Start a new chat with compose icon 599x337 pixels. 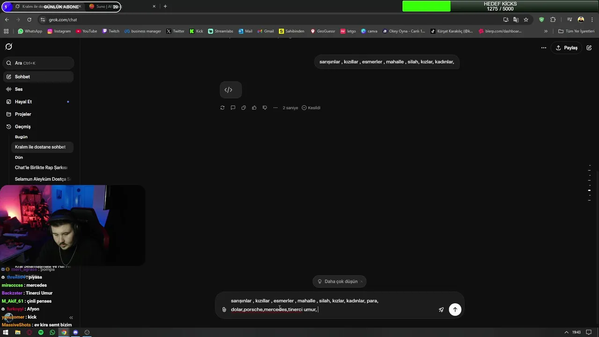(x=589, y=48)
